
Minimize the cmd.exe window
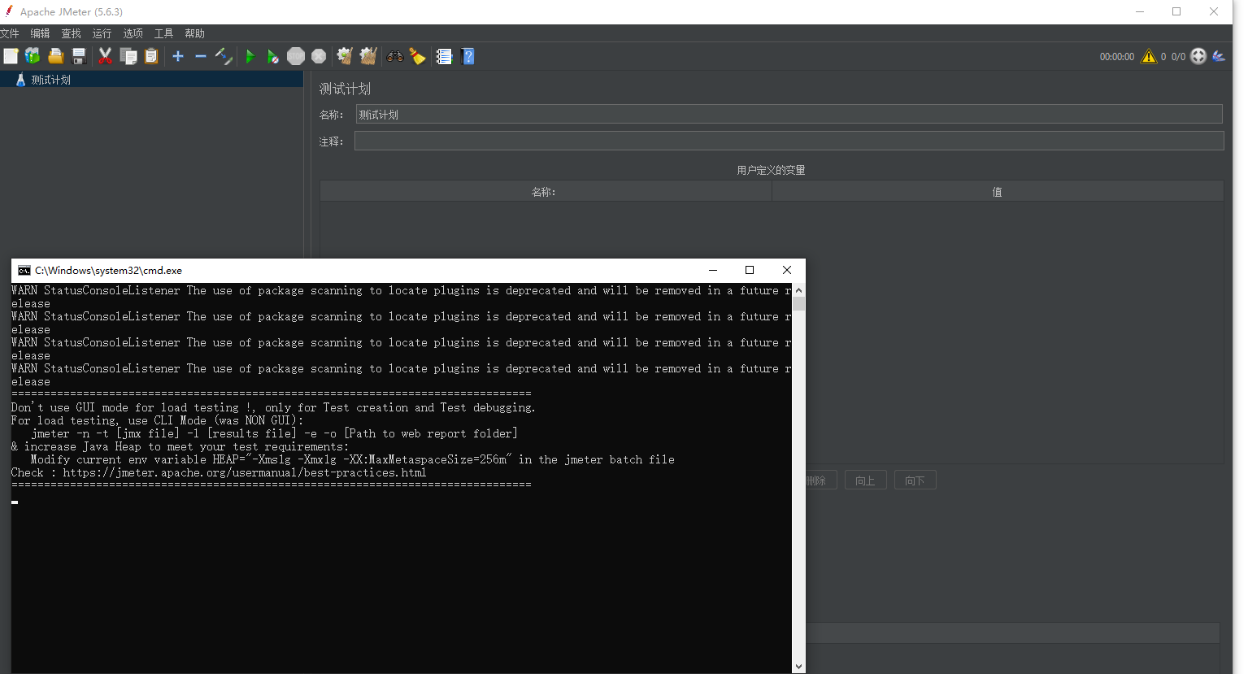(x=712, y=271)
